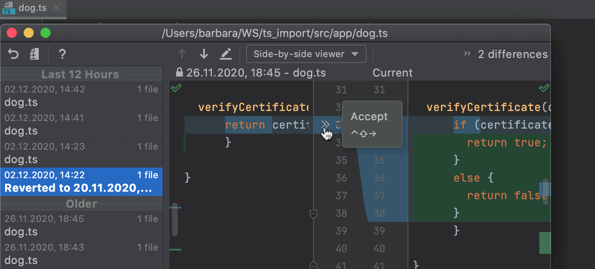Screen dimensions: 595x269
Task: Click the Accept chevron in the diff gutter
Action: pyautogui.click(x=324, y=124)
